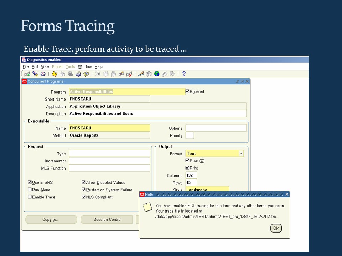Cut text using the scissors icon

pos(98,74)
